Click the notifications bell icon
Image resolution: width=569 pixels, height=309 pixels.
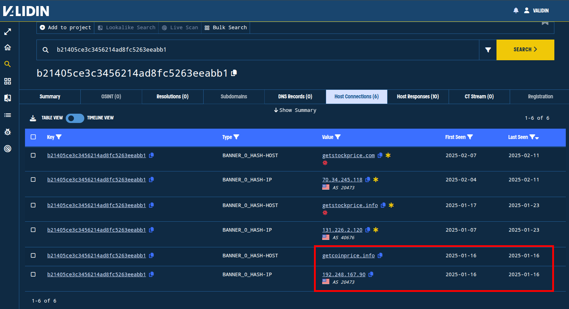[x=516, y=10]
